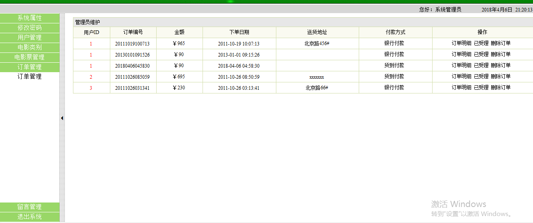Open the 电影票管理 menu section
The width and height of the screenshot is (533, 223).
[x=30, y=57]
